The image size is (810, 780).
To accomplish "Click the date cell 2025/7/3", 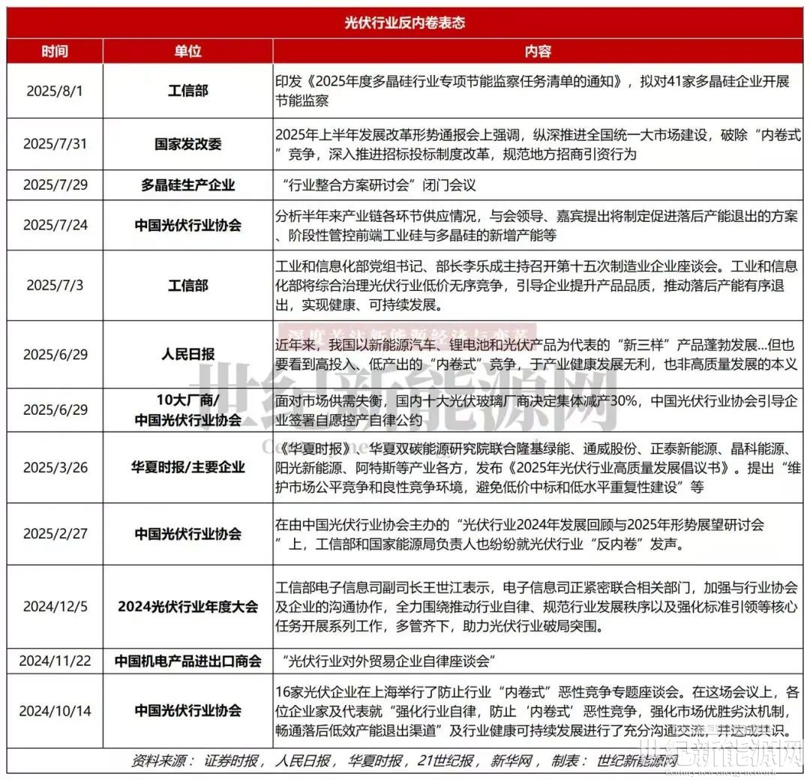I will (x=55, y=285).
